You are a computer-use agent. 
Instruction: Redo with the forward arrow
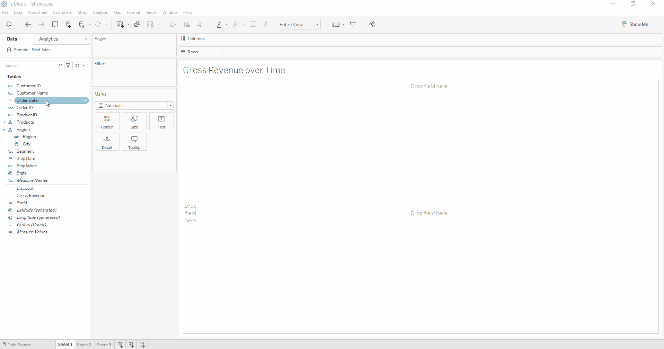(41, 24)
